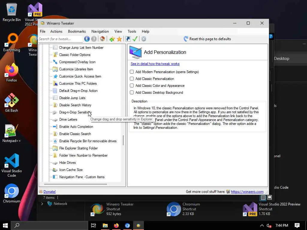Open the Action Center notification icon

pyautogui.click(x=297, y=226)
